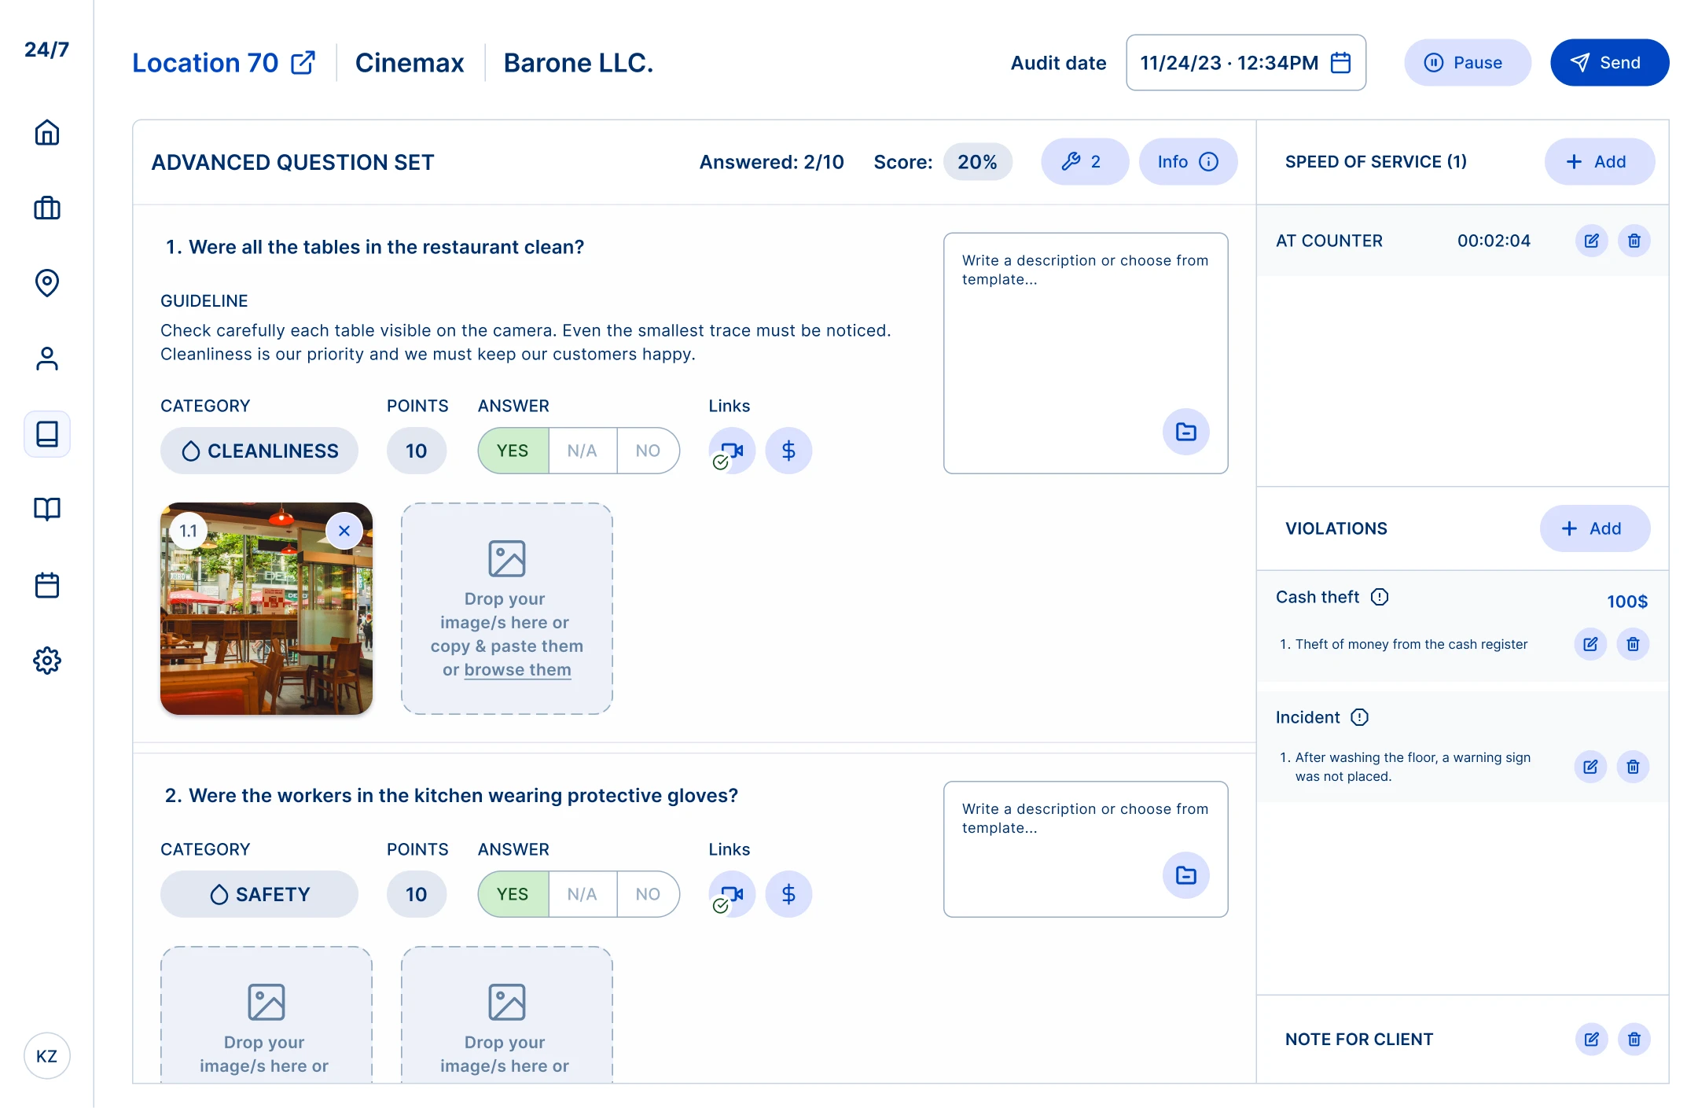
Task: Select YES answer for question 1
Action: pyautogui.click(x=513, y=451)
